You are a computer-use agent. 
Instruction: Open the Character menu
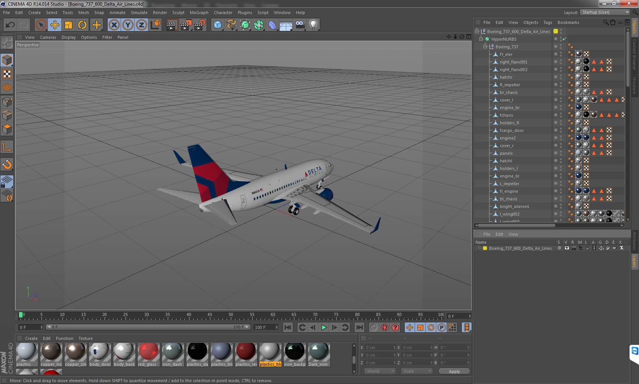(x=223, y=13)
